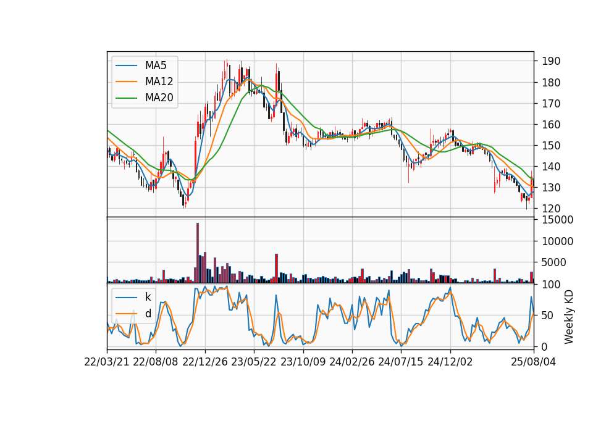Image resolution: width=593 pixels, height=426 pixels.
Task: Click the 5000 volume axis label
Action: pos(554,262)
